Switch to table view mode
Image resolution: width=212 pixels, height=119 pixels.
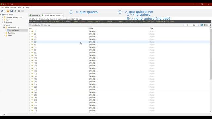(205, 25)
